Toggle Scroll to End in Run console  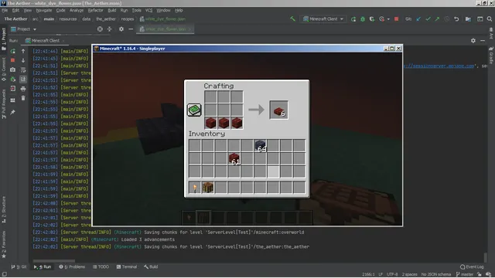pos(23,80)
